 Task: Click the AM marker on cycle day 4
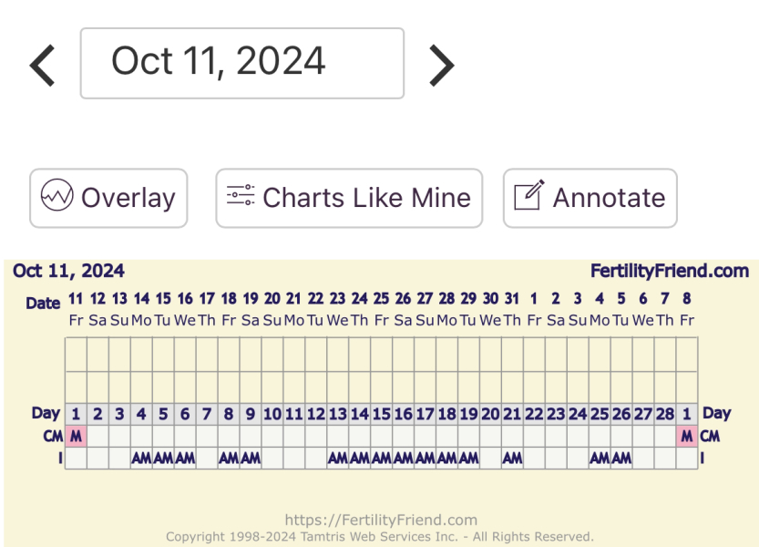141,458
